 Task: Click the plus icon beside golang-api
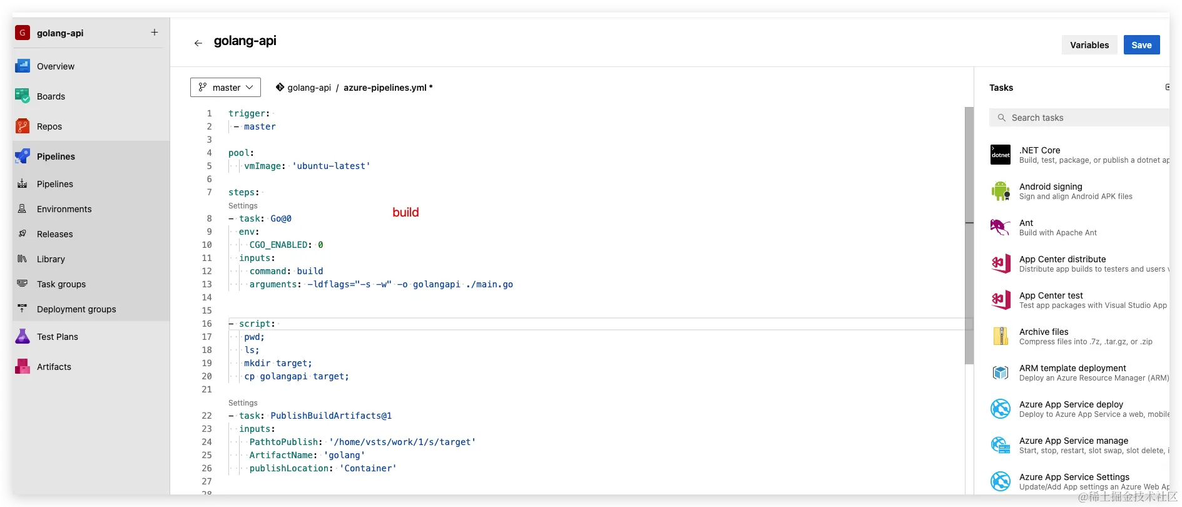[x=155, y=33]
